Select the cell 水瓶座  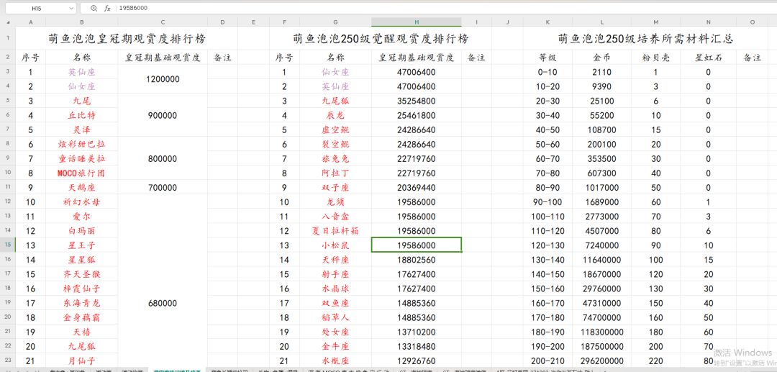tap(335, 360)
